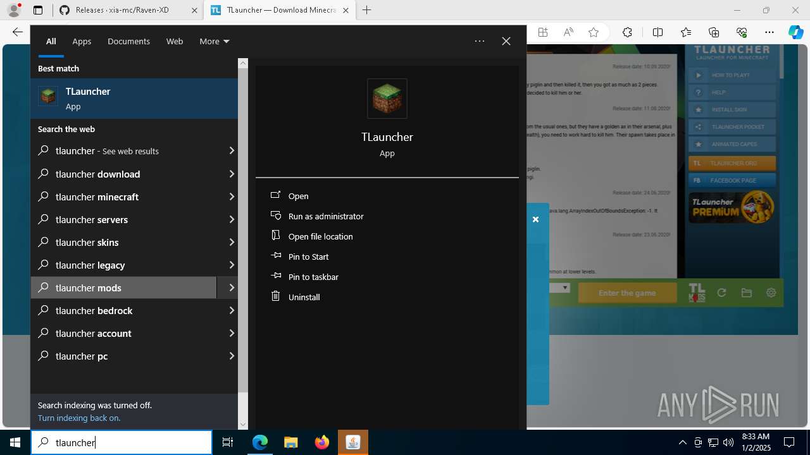The height and width of the screenshot is (455, 810).
Task: Open Edge split screen icon
Action: point(657,32)
